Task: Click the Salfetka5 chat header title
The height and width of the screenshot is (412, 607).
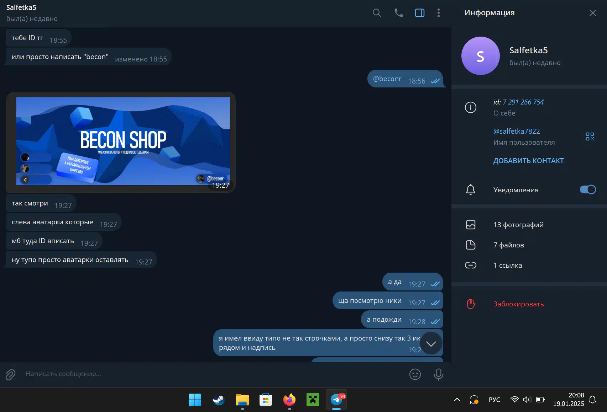Action: tap(21, 7)
